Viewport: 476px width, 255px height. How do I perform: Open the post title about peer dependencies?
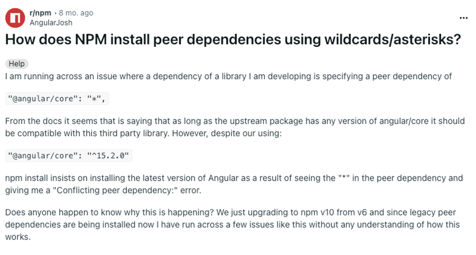coord(233,39)
